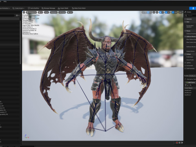
Task: Toggle rotation snapping in viewport
Action: (166, 12)
